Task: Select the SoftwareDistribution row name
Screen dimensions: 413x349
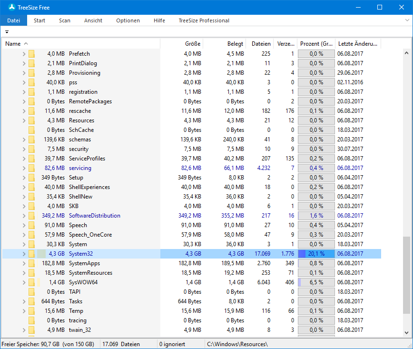Action: [95, 216]
